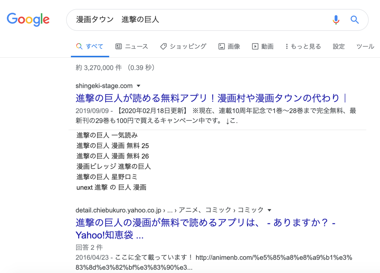Click the unext 進撃 の 巨人 漫画 link

[x=111, y=187]
